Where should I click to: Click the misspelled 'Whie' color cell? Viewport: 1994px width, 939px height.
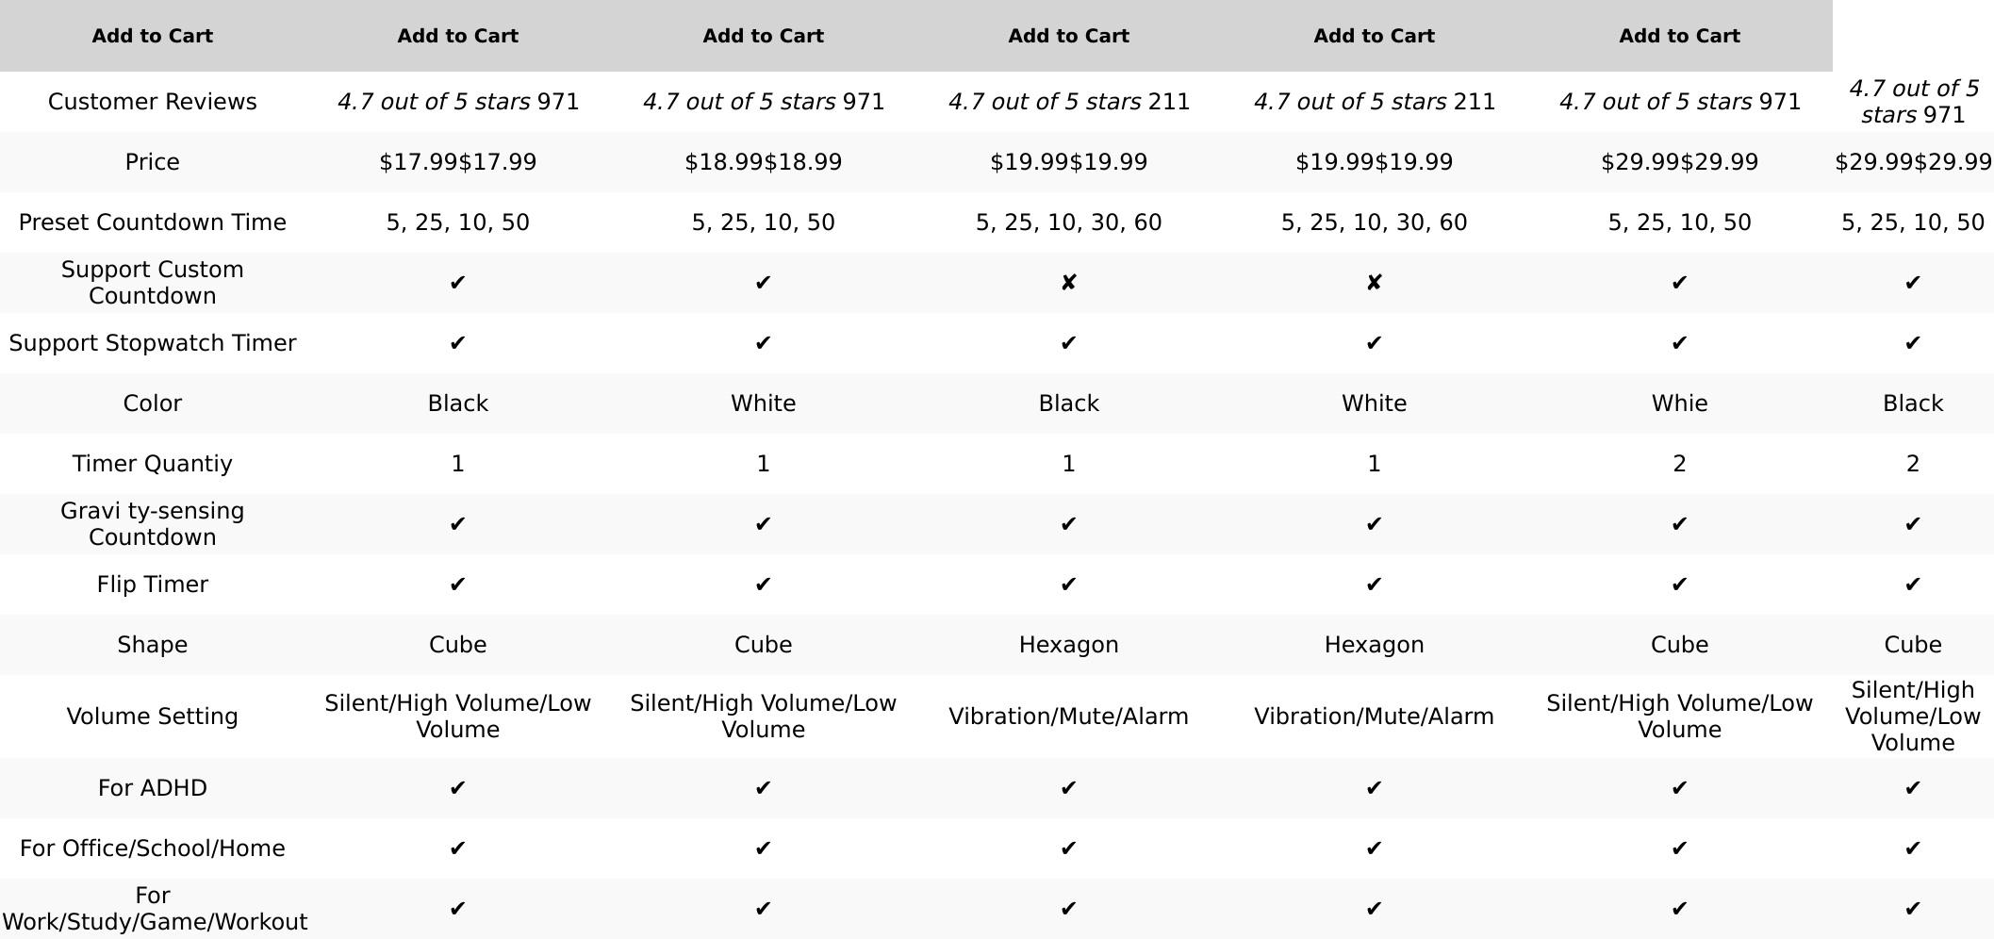click(x=1679, y=404)
